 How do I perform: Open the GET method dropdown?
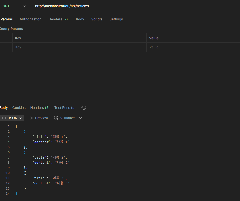point(14,6)
